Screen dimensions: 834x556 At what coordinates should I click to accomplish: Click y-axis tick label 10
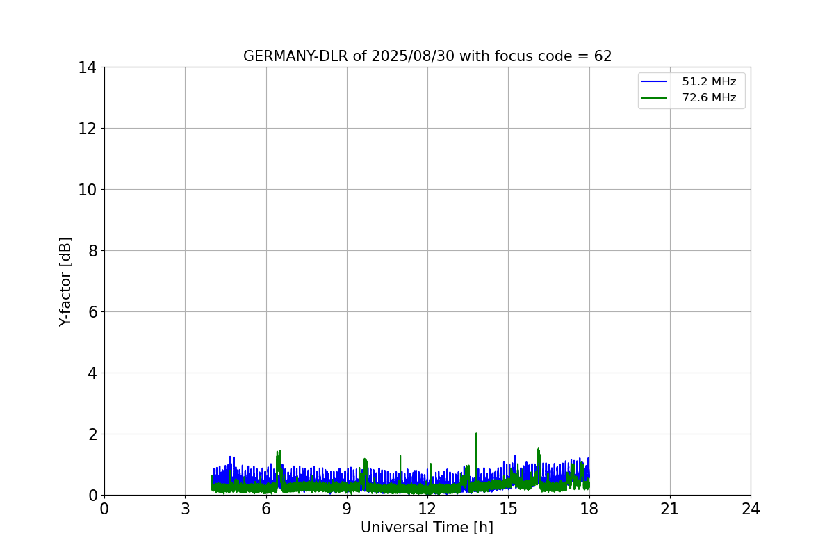[87, 190]
